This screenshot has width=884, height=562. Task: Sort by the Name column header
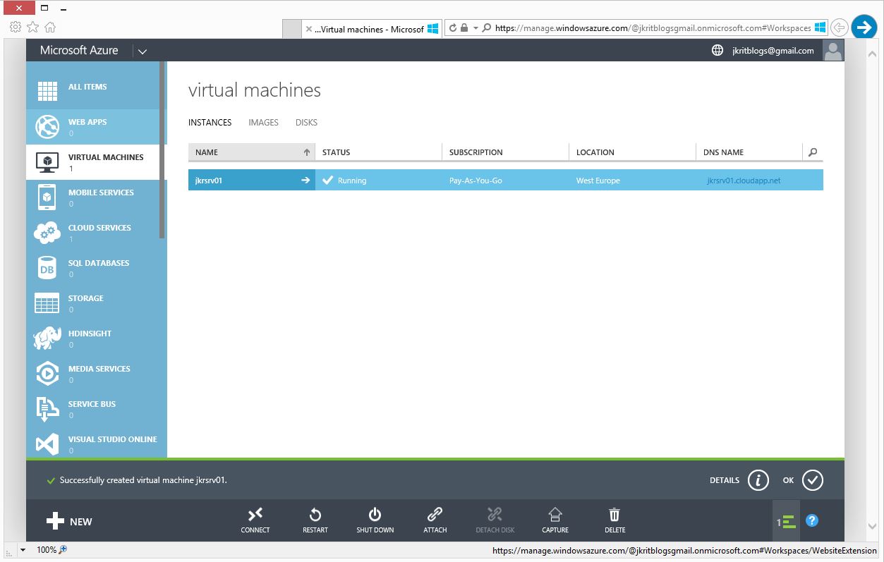click(x=252, y=152)
